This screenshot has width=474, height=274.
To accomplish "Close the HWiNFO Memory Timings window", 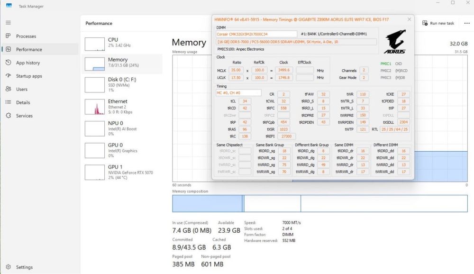I will point(409,19).
